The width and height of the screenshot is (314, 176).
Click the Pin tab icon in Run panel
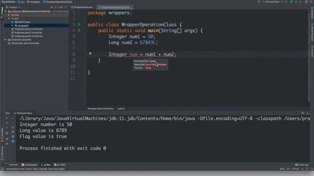7,139
